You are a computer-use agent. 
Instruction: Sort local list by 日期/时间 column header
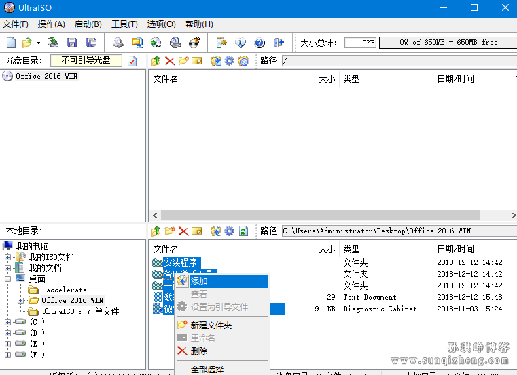coord(472,250)
